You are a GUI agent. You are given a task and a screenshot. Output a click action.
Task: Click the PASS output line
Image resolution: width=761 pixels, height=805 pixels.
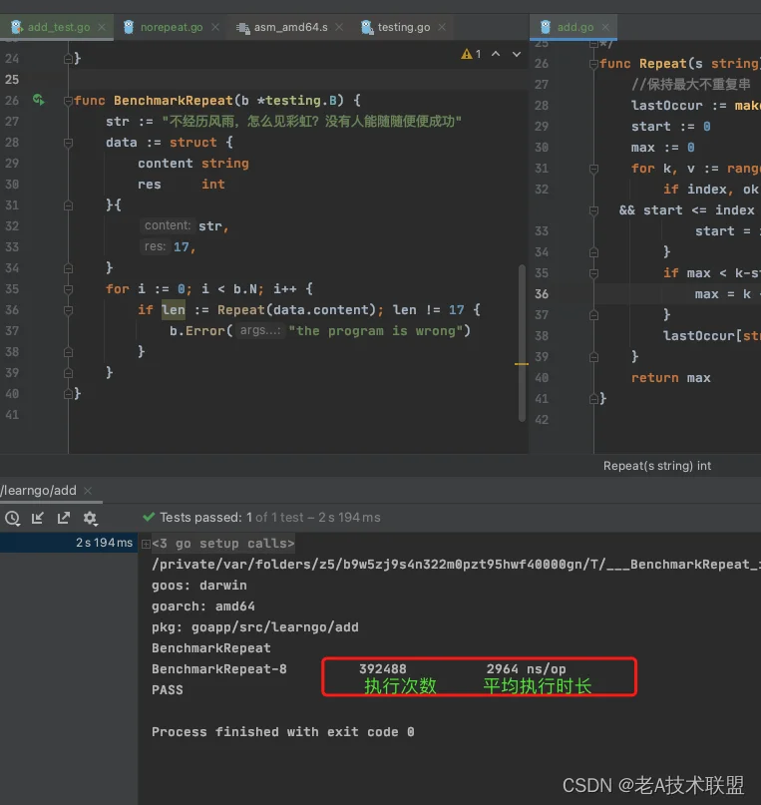(x=168, y=690)
